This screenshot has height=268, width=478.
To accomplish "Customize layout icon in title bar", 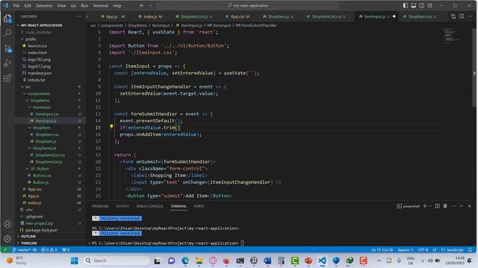I will click(430, 5).
